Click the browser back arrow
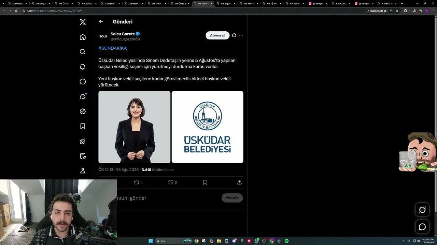The height and width of the screenshot is (245, 437). [x=4, y=11]
